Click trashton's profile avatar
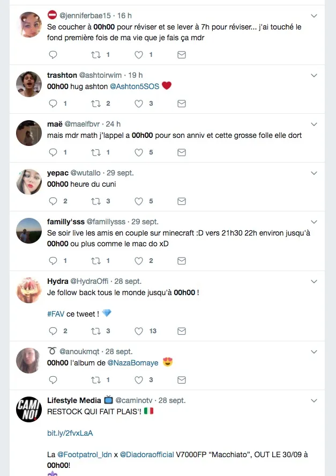This screenshot has width=336, height=476. [x=29, y=84]
